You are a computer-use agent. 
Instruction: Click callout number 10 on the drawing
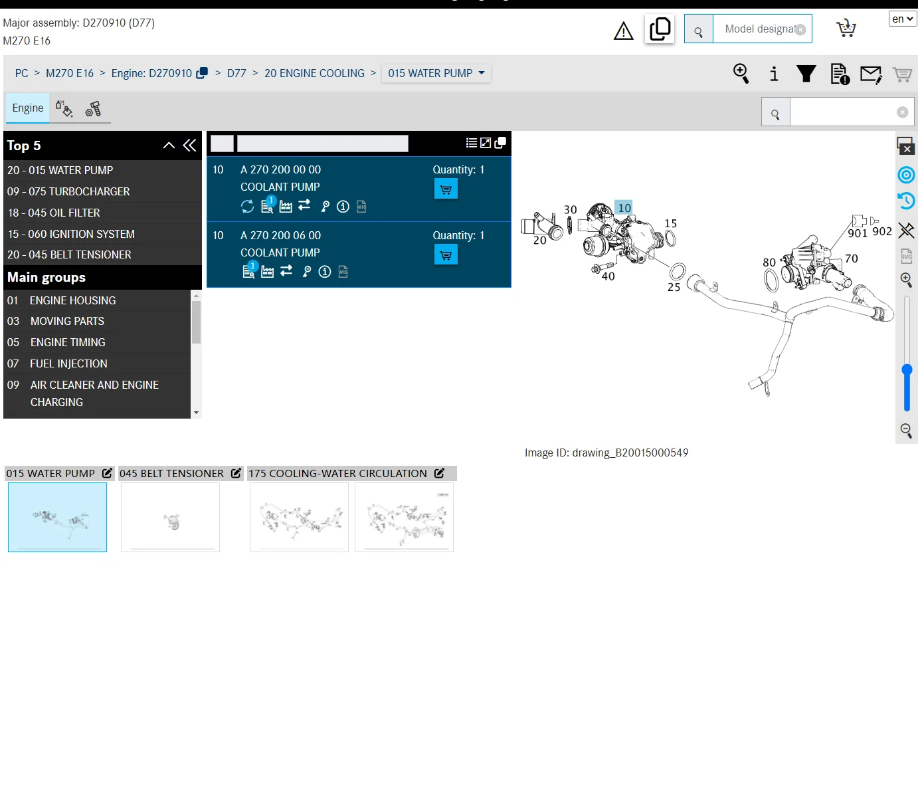[624, 208]
